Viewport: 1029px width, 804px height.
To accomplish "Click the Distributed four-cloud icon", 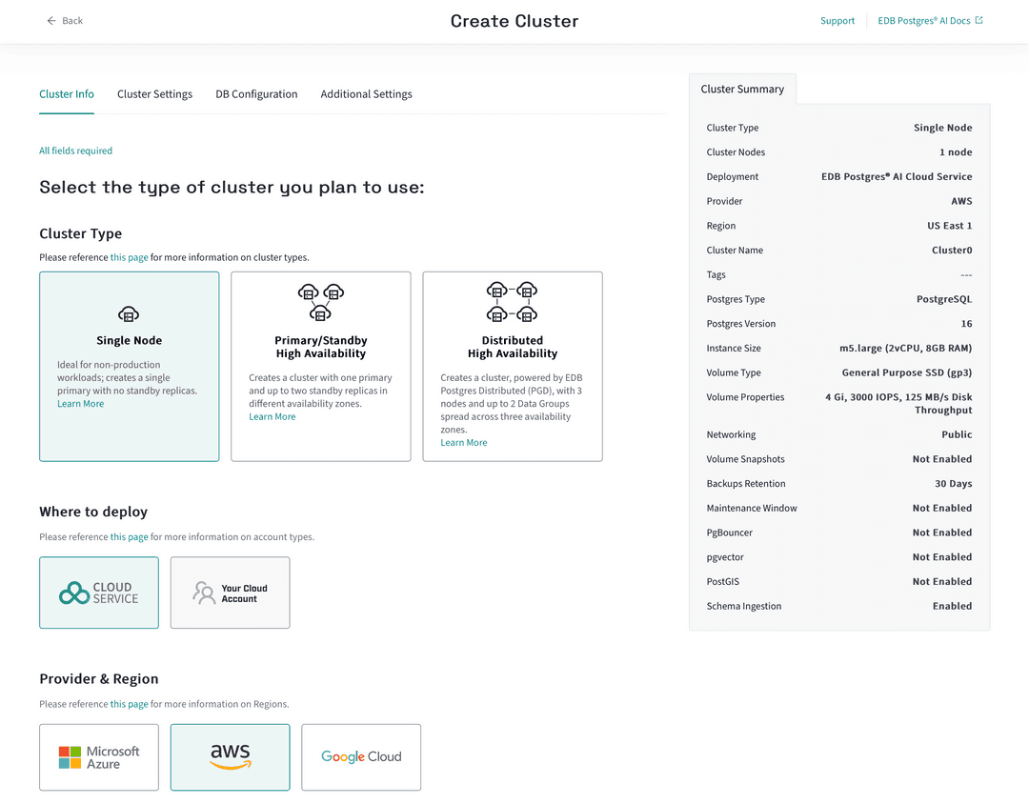I will click(x=512, y=302).
